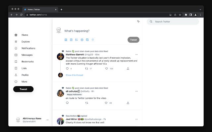Reload the Twitter page

21,15
